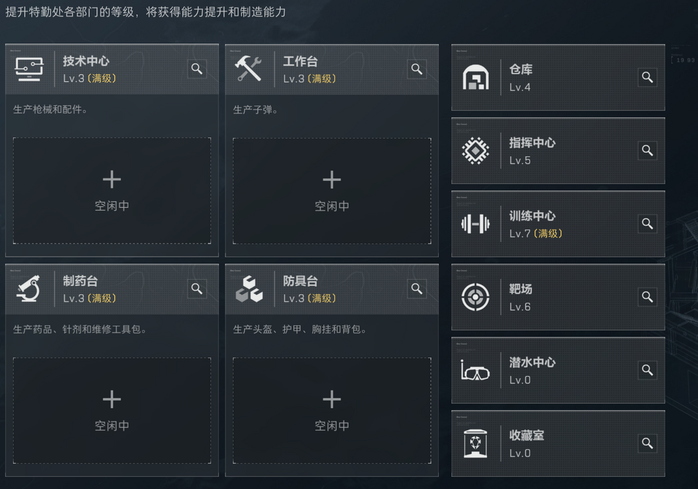Inspect 指挥中心 using its magnifier icon
Image resolution: width=698 pixels, height=489 pixels.
pyautogui.click(x=647, y=151)
